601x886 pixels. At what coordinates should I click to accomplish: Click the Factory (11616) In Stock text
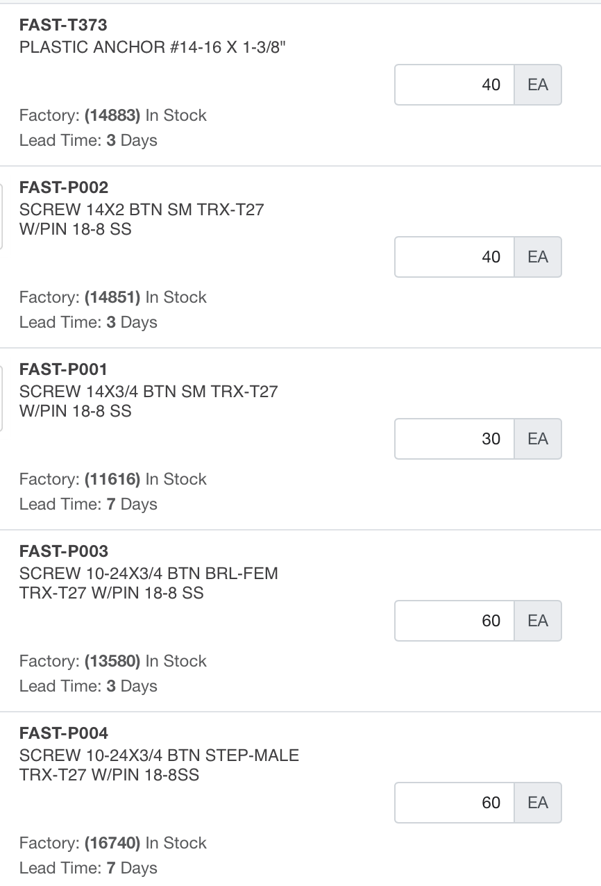pos(113,479)
